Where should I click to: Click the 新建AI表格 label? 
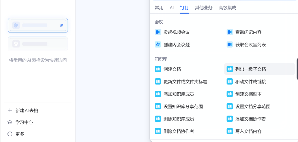27,111
